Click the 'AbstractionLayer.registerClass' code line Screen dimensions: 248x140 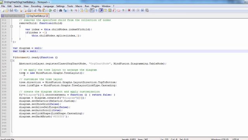93,64
